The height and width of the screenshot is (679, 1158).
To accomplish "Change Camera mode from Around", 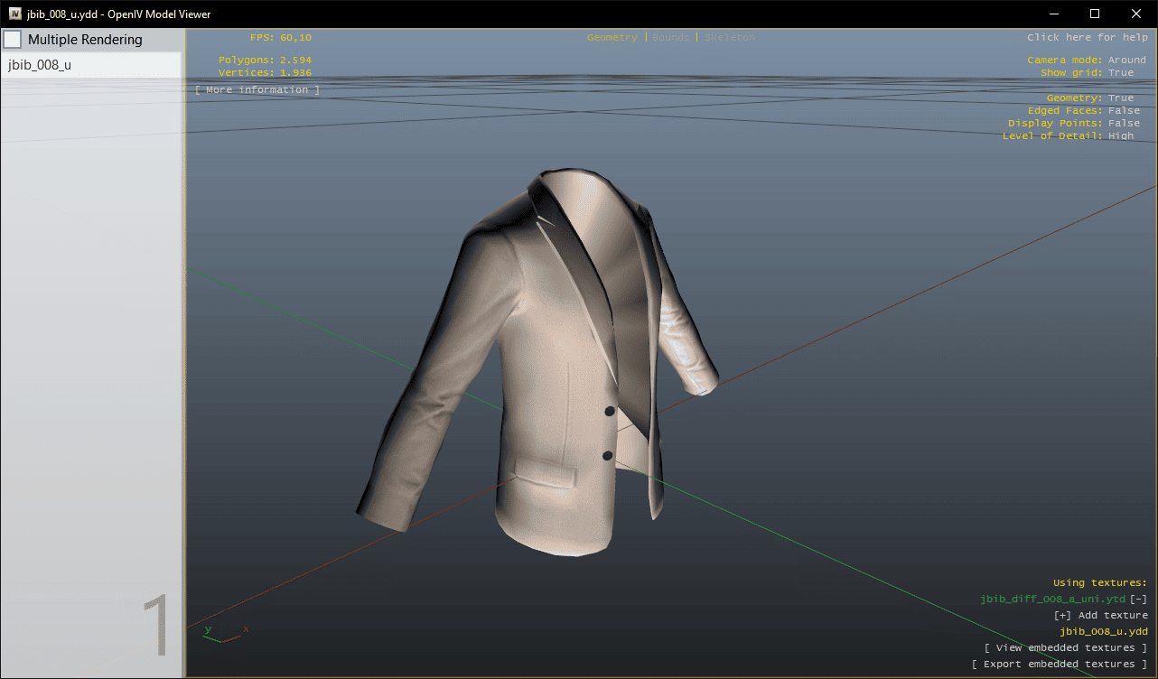I will (x=1126, y=60).
